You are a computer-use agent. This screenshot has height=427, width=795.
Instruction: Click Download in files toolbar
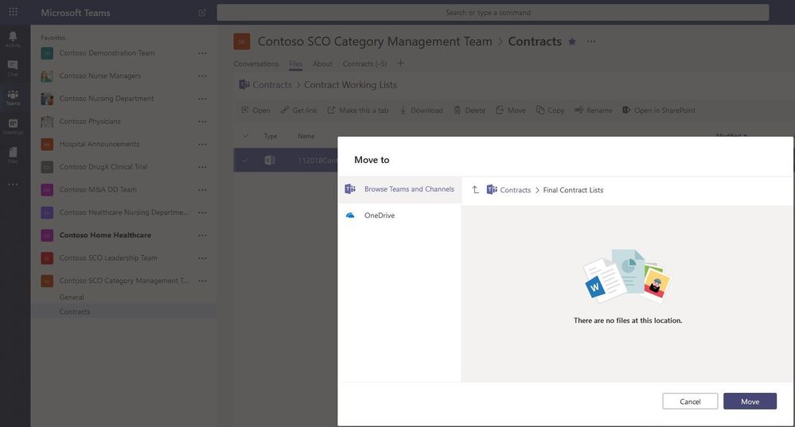point(421,110)
